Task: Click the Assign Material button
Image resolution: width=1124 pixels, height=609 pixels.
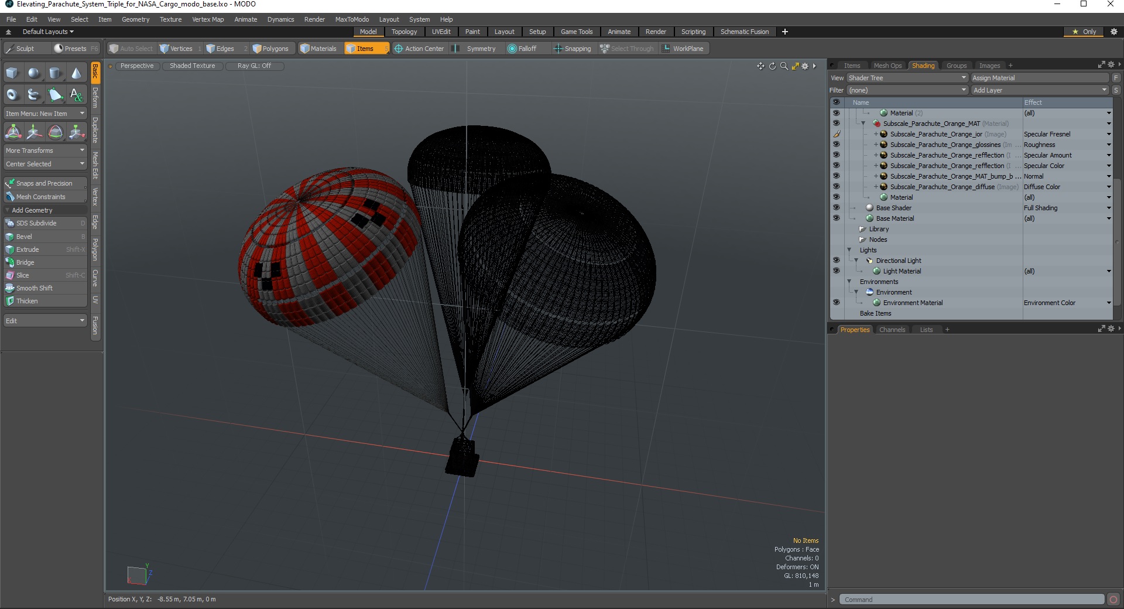Action: pos(1040,78)
